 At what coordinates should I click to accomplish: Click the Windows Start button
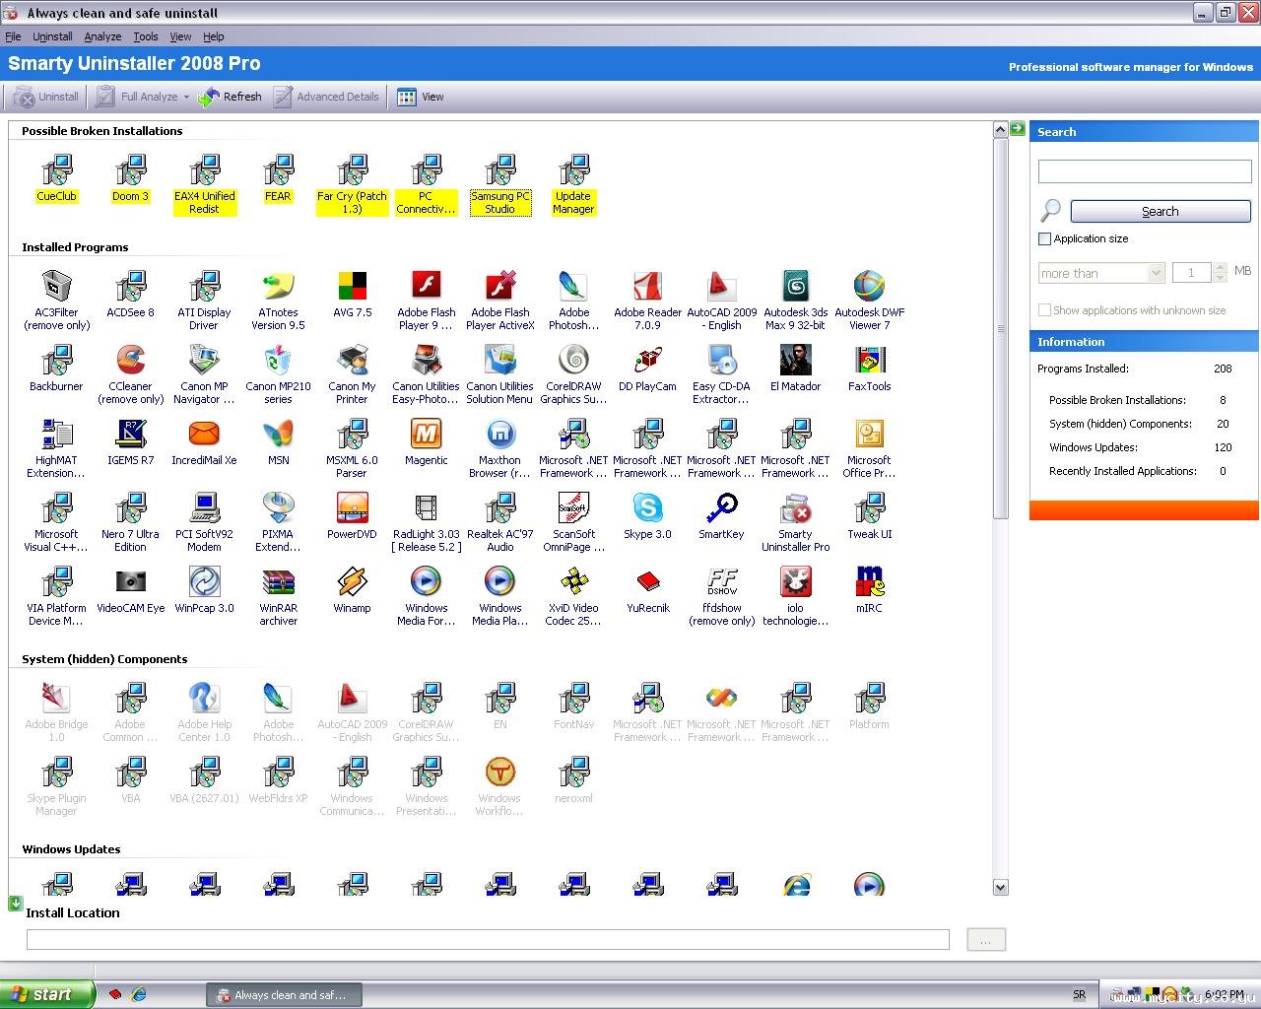(x=47, y=994)
